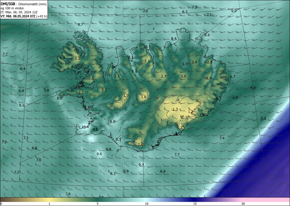The image size is (290, 206).
Task: Click the 'IT: Mán. 06. 05. 2024 12Z' line
Action: [19, 12]
